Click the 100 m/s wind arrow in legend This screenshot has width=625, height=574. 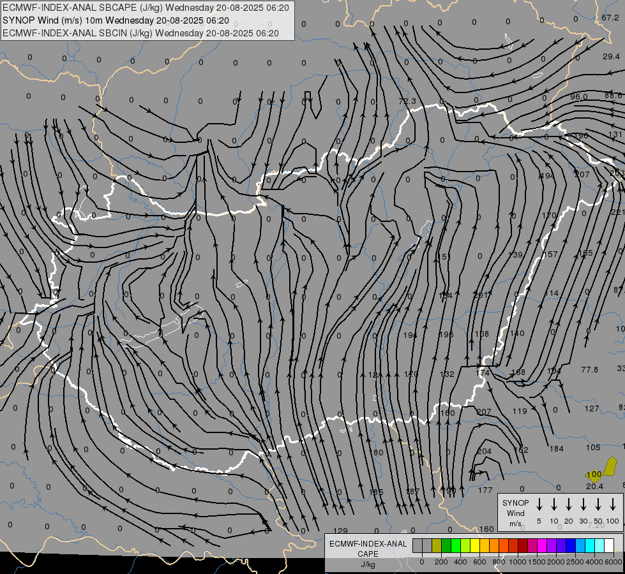point(613,504)
